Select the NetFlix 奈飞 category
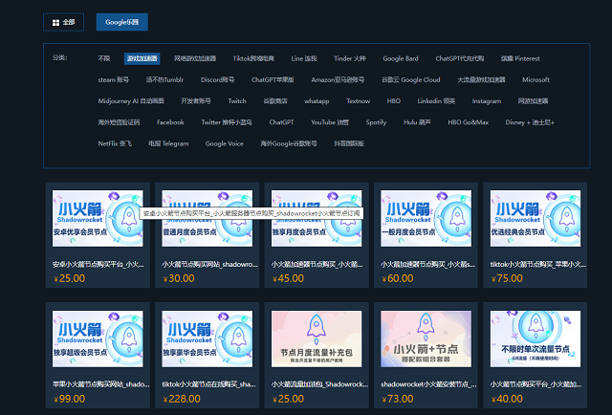The image size is (612, 415). (115, 143)
